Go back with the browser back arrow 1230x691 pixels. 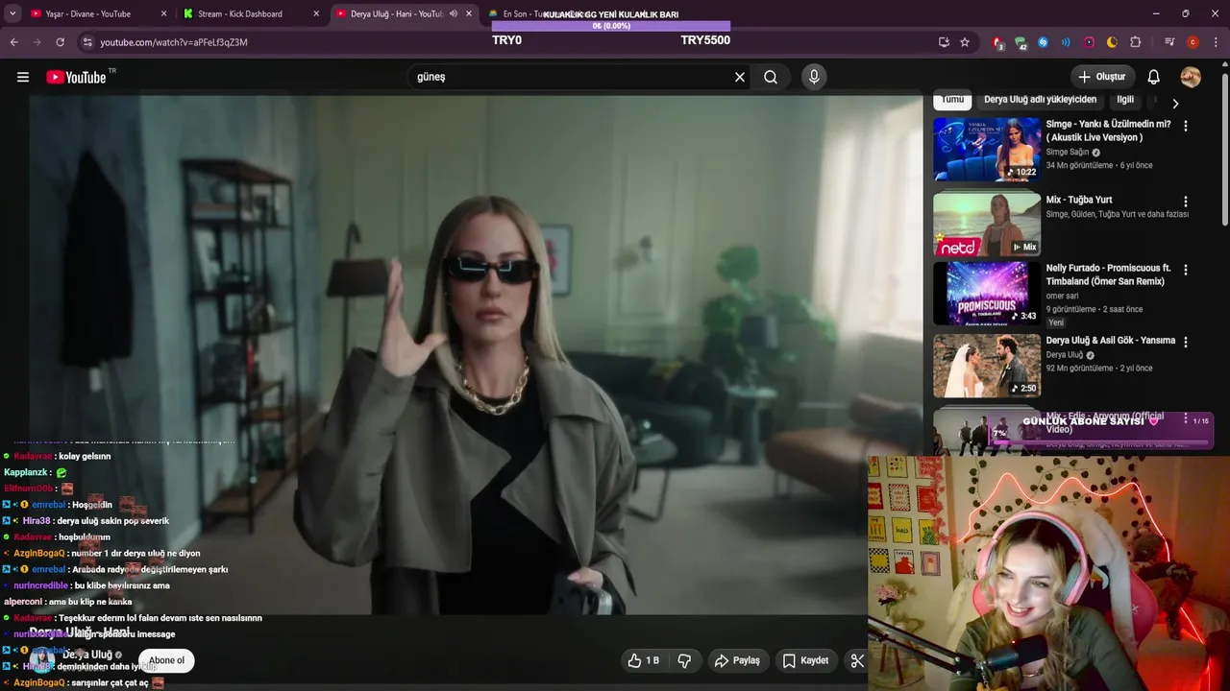coord(14,42)
